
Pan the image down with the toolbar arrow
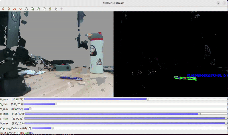[x=21, y=9]
